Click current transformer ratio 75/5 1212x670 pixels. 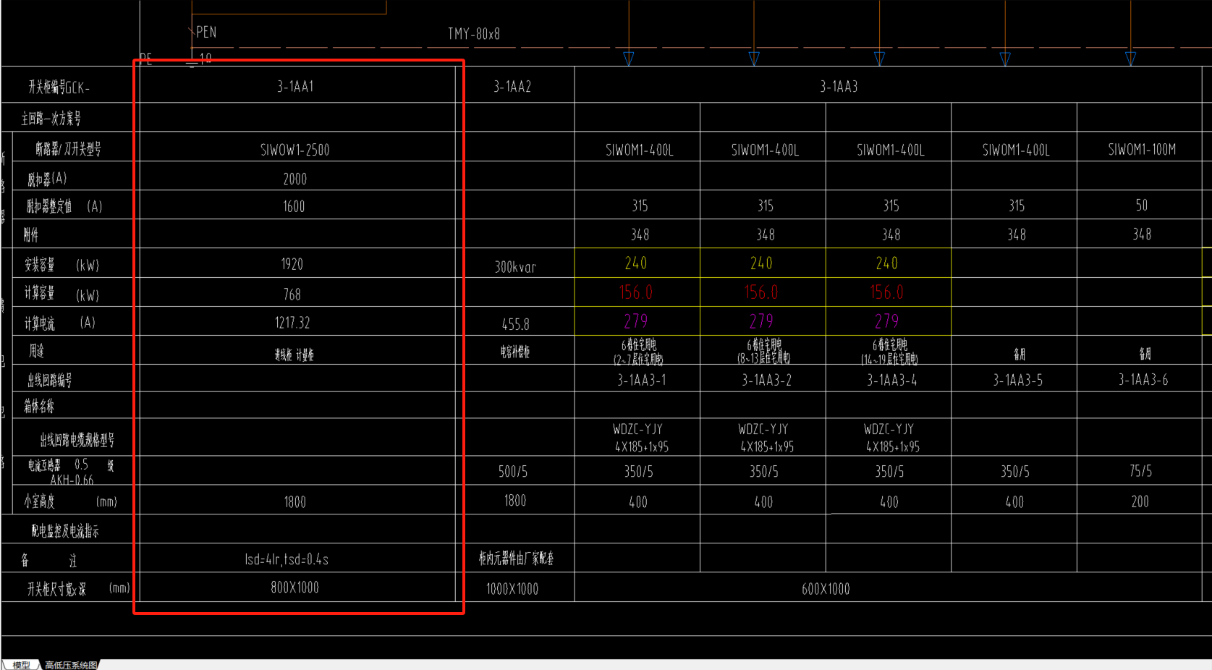[1140, 472]
